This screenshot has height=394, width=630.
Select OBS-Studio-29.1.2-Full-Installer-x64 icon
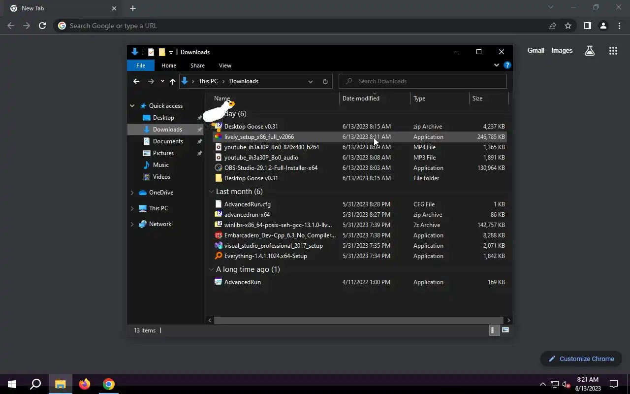tap(219, 168)
